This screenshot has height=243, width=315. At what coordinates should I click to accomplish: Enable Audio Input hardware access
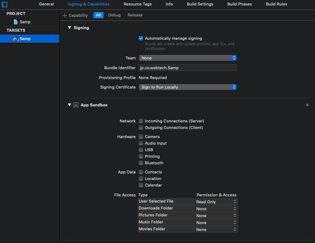tap(141, 143)
